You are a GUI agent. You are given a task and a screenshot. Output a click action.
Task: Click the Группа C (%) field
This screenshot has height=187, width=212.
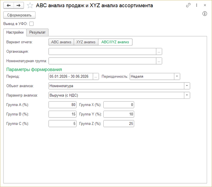coord(63,124)
